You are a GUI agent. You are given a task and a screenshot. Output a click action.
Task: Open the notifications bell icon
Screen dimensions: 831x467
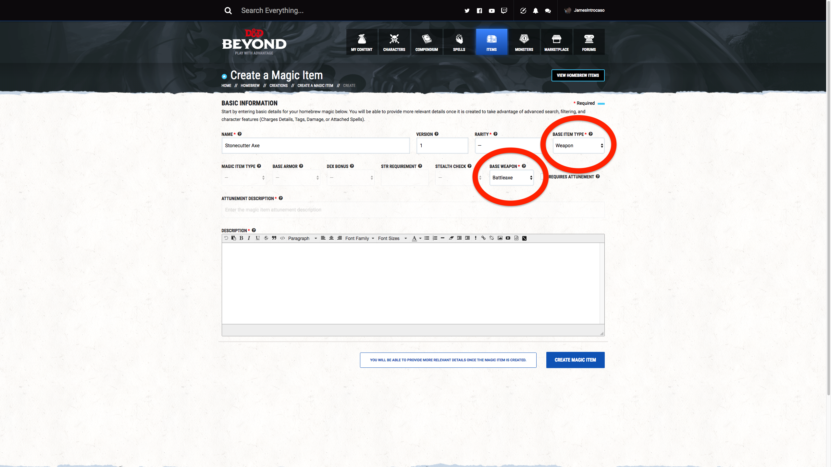pyautogui.click(x=536, y=11)
